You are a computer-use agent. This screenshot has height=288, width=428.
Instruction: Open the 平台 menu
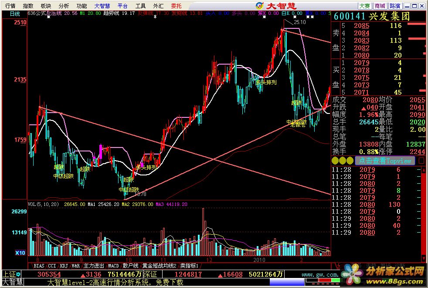(122, 6)
